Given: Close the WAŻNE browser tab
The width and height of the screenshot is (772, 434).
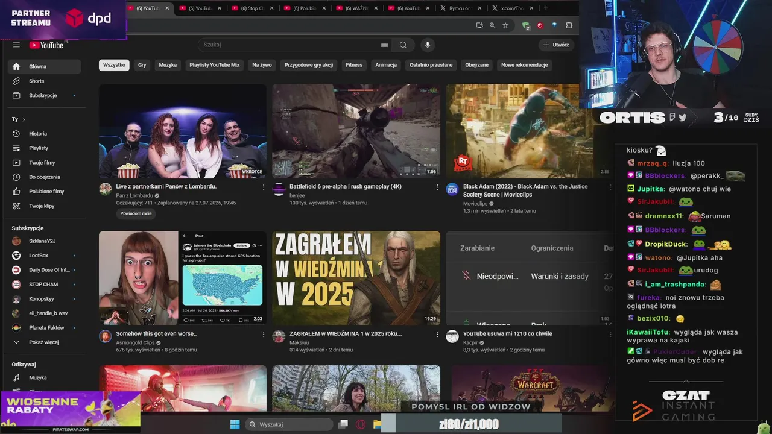Looking at the screenshot, I should (376, 8).
